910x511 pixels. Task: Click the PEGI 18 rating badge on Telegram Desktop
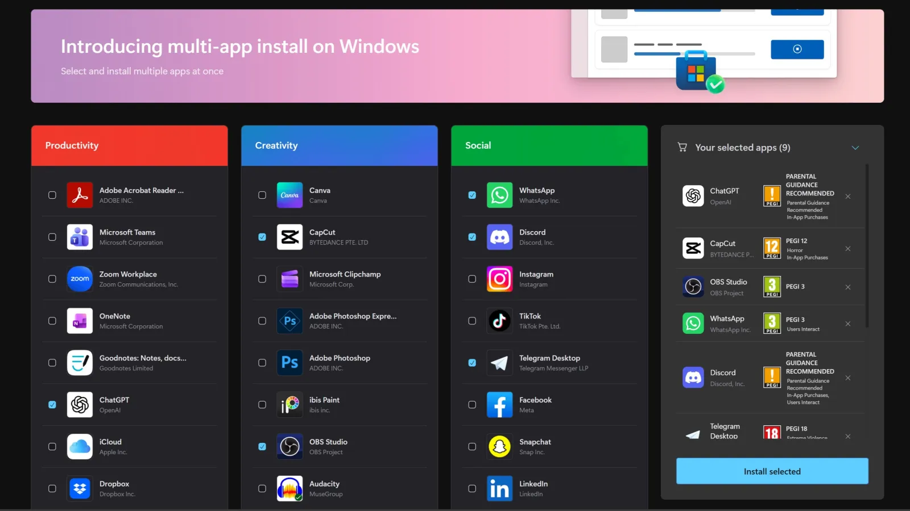(x=772, y=433)
